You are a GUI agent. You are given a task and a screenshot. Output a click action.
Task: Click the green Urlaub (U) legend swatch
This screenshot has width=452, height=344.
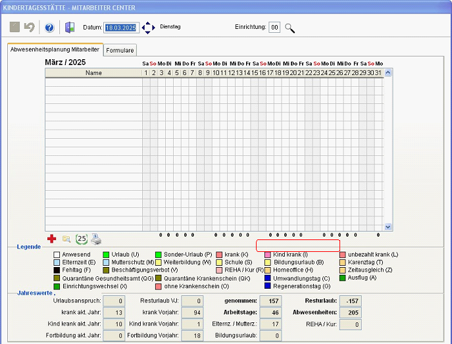(107, 254)
